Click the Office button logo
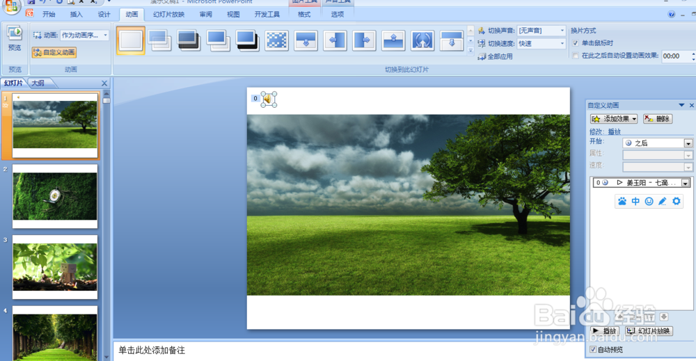Screen dimensions: 696x361 (11, 6)
